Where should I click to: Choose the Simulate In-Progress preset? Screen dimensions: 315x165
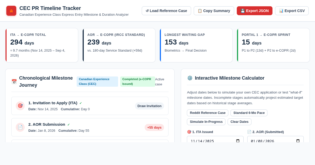point(206,122)
